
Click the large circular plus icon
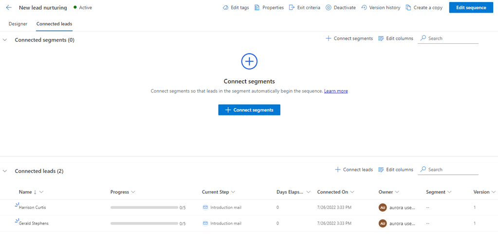249,61
